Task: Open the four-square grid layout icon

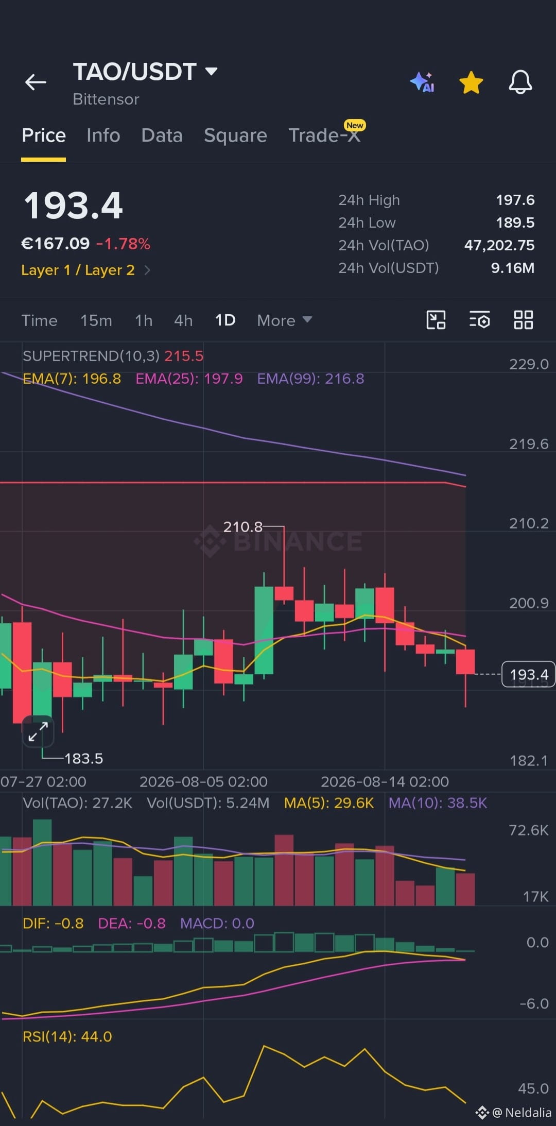Action: coord(523,320)
